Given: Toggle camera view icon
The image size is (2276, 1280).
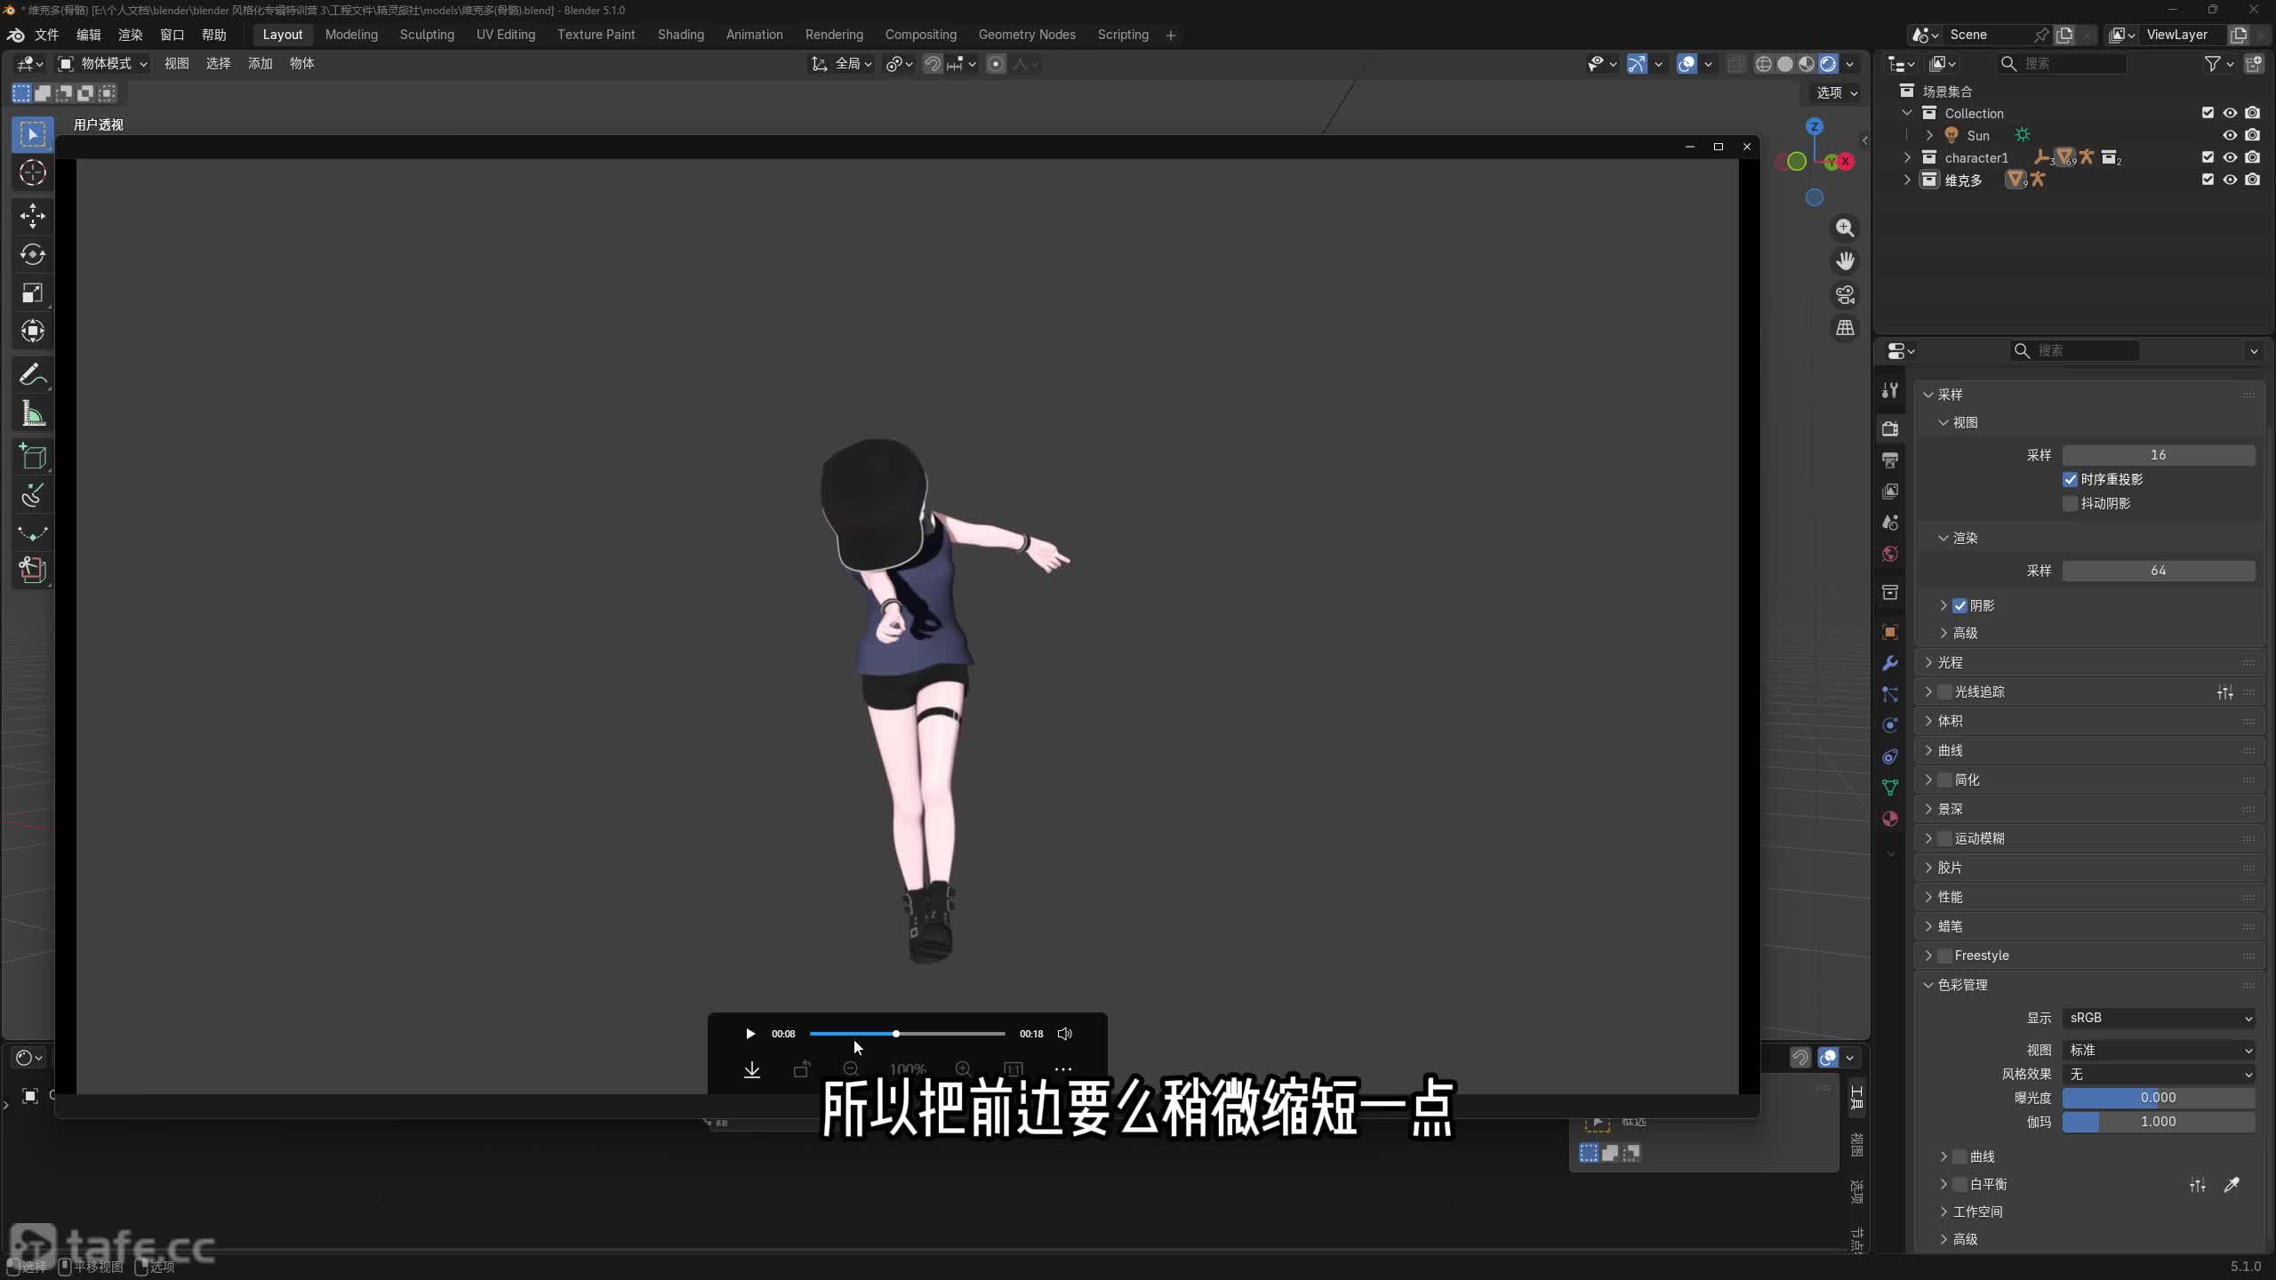Looking at the screenshot, I should click(1846, 294).
